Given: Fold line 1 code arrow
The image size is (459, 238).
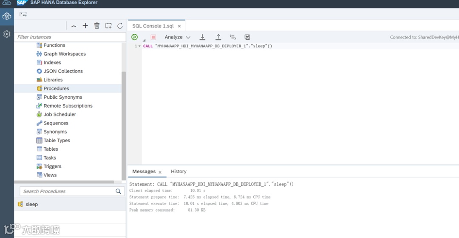Looking at the screenshot, I should (139, 46).
